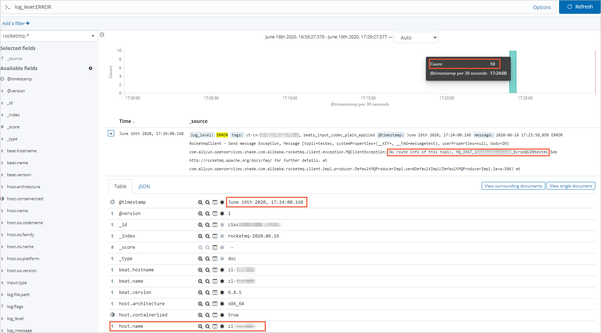Filter for host.name field present
The height and width of the screenshot is (333, 601).
[222, 326]
